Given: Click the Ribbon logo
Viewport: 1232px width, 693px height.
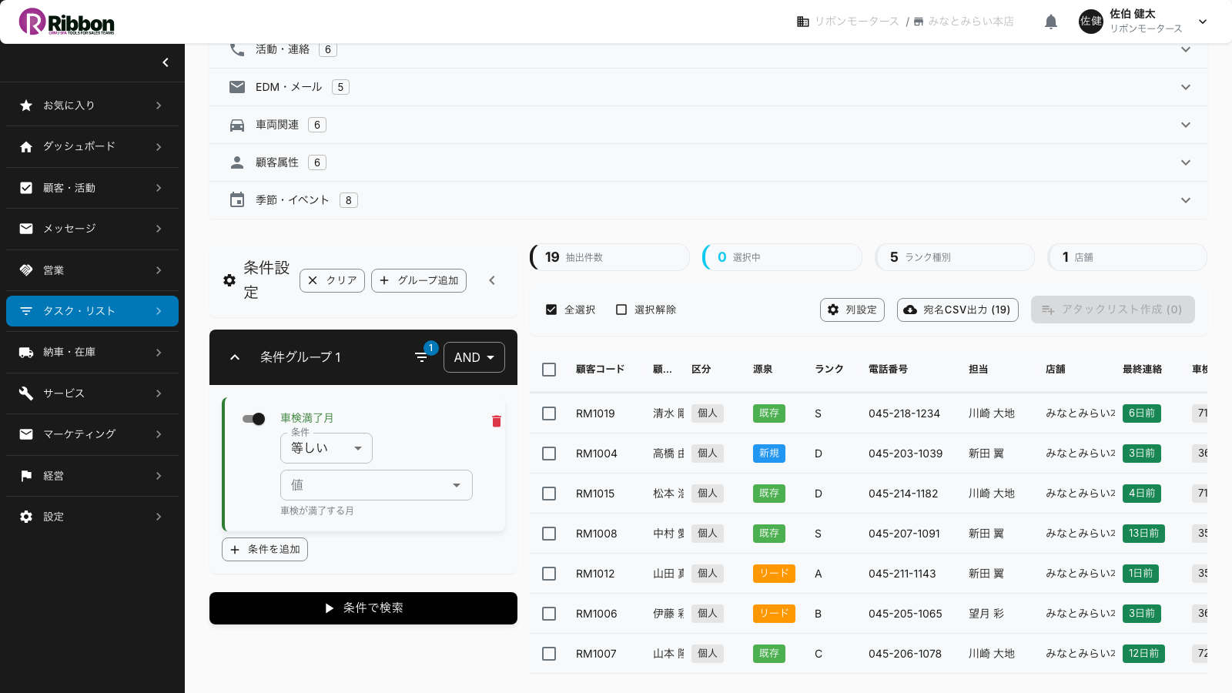Looking at the screenshot, I should pos(67,22).
